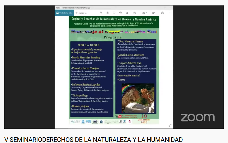Click the name 'Beatriz Arjona'

[x=80, y=106]
